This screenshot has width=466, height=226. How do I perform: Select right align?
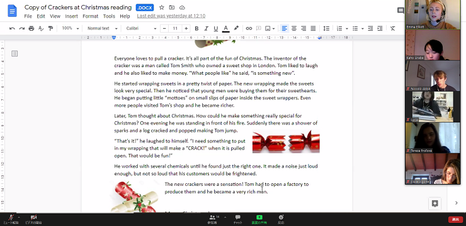304,28
